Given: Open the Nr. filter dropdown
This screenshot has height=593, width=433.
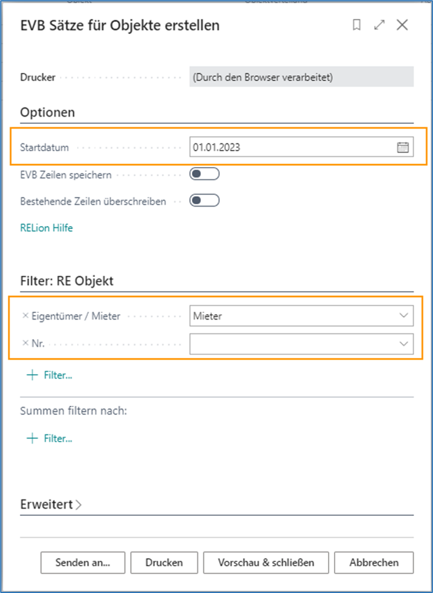Looking at the screenshot, I should (x=403, y=343).
